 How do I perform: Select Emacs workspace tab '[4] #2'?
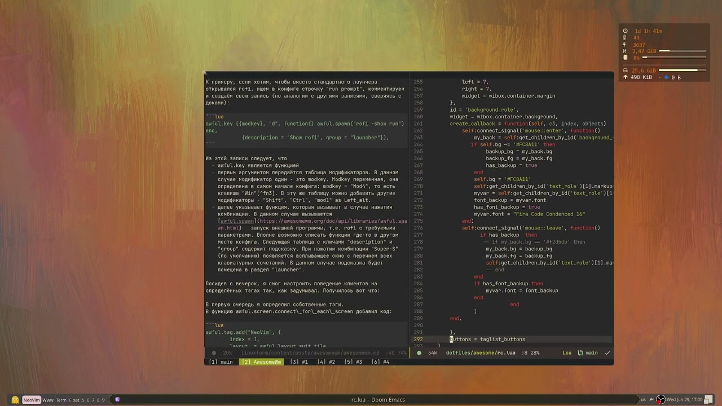tap(326, 362)
